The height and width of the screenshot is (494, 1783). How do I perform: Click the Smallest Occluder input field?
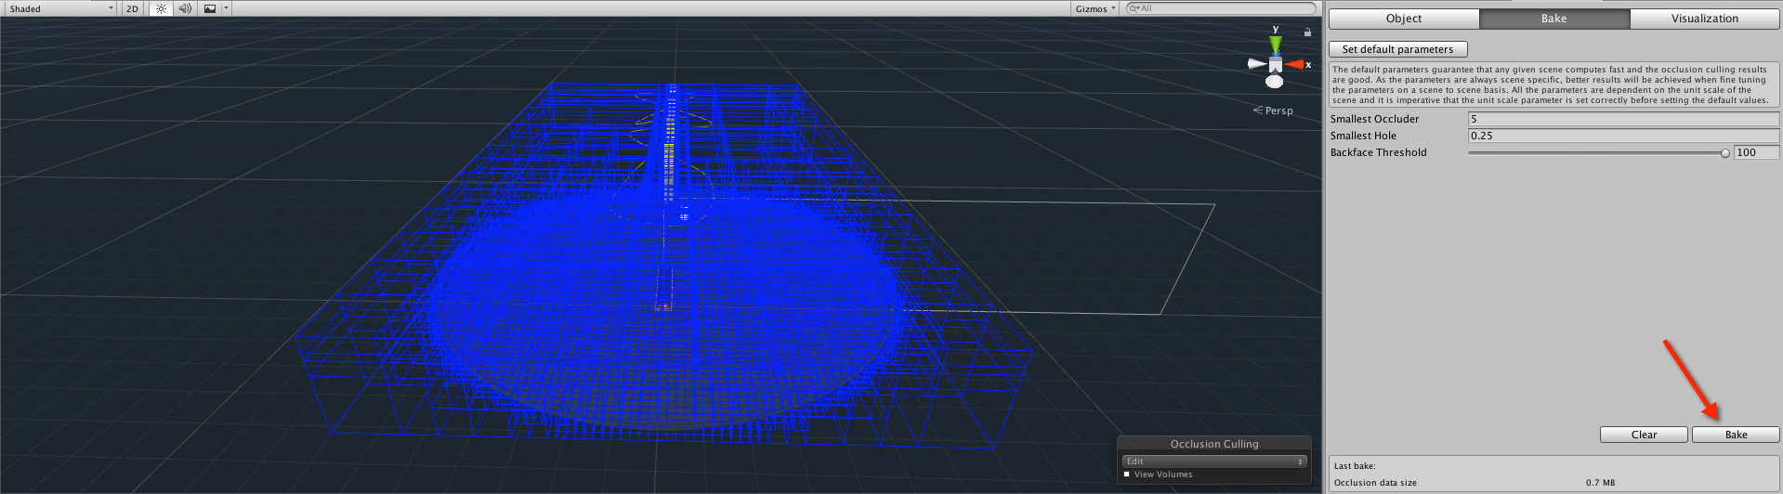click(x=1622, y=119)
